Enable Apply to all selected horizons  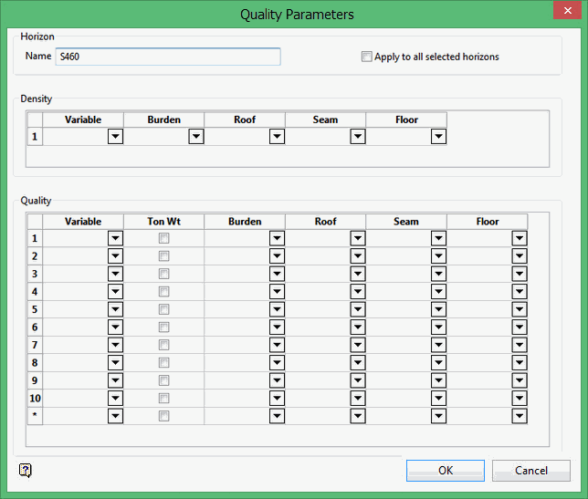click(x=367, y=57)
